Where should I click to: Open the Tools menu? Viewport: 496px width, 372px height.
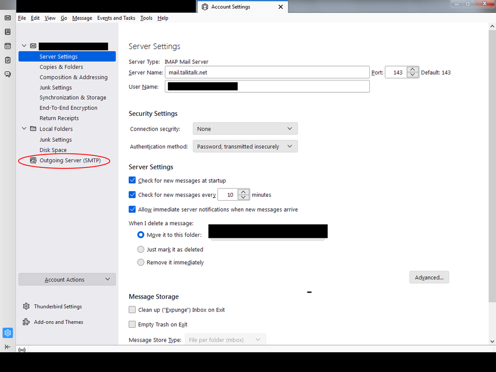[x=146, y=18]
